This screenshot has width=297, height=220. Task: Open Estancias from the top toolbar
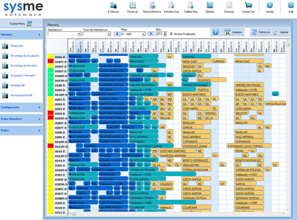[x=113, y=7]
